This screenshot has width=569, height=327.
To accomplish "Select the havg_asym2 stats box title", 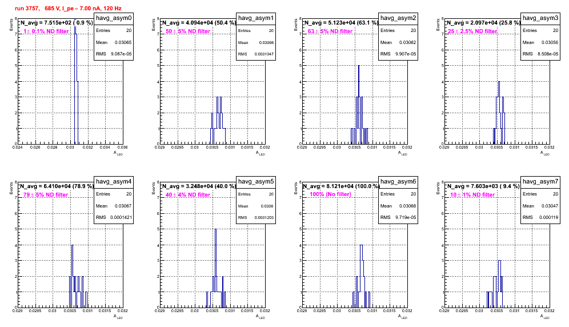I will [x=398, y=18].
